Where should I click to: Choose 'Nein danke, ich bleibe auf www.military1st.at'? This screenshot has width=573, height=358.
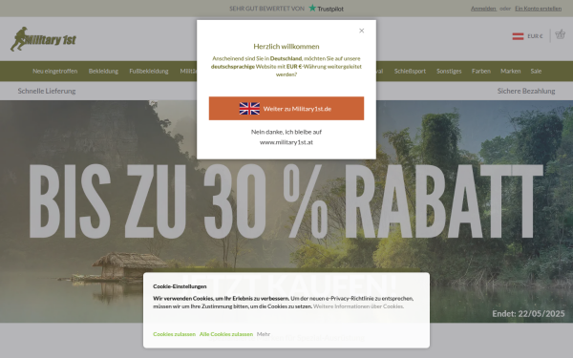[x=286, y=137]
